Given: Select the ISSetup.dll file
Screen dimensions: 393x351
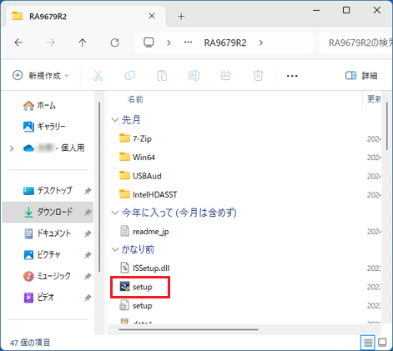Looking at the screenshot, I should (x=144, y=268).
